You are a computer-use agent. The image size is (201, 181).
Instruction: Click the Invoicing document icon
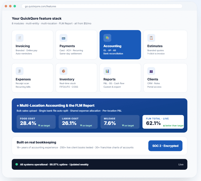pos(19,38)
